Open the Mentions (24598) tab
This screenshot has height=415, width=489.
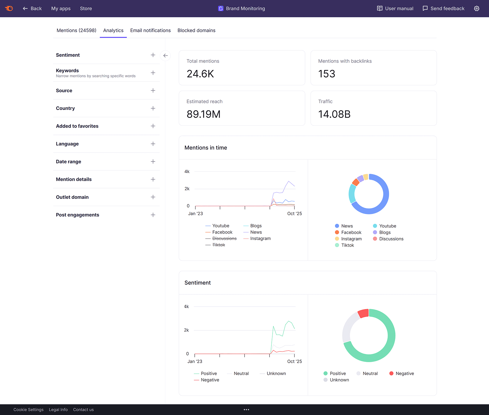tap(76, 30)
